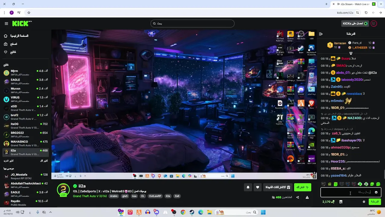Click the gta5 tag
Image resolution: width=385 pixels, height=217 pixels.
point(125,196)
